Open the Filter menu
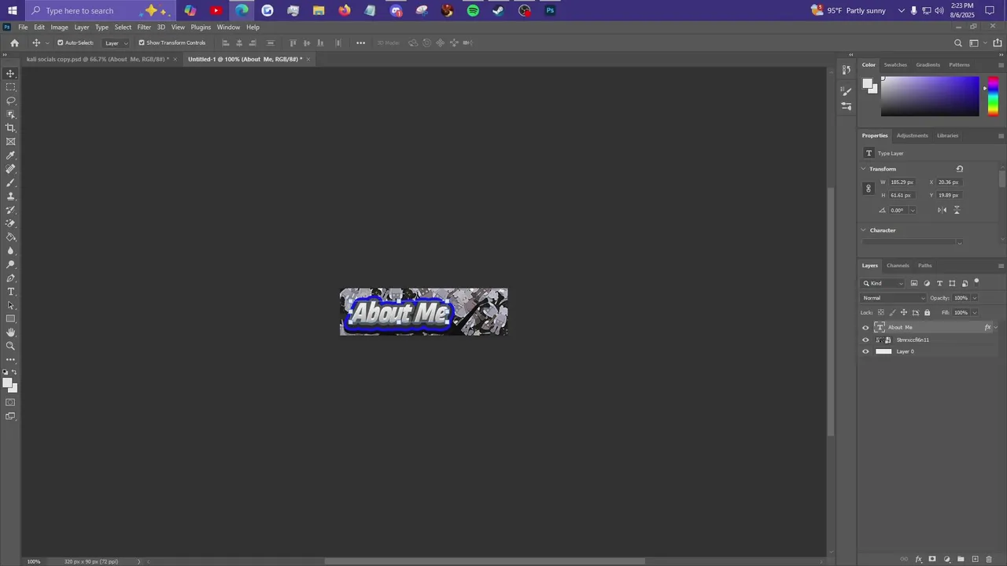This screenshot has width=1007, height=566. 144,27
